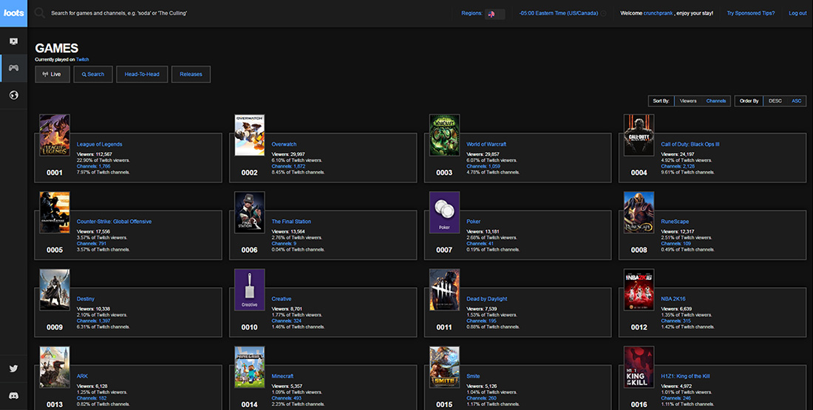Click rank number 0007 on Poker card

(x=444, y=250)
